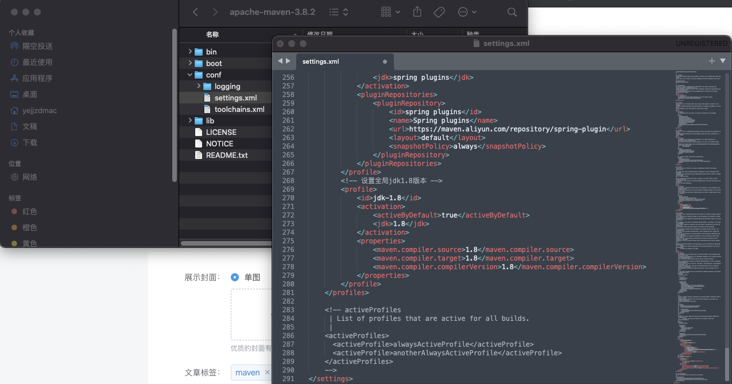The image size is (732, 384).
Task: Open Finder search
Action: click(x=512, y=12)
